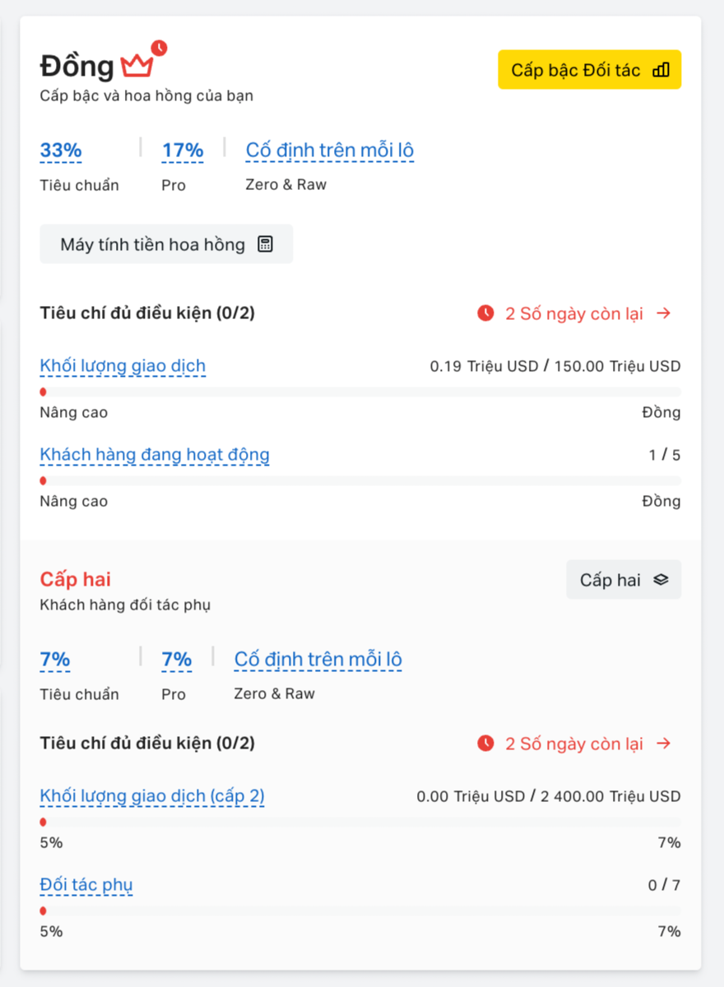
Task: Open the Khách hàng đang hoạt động link
Action: [x=155, y=455]
